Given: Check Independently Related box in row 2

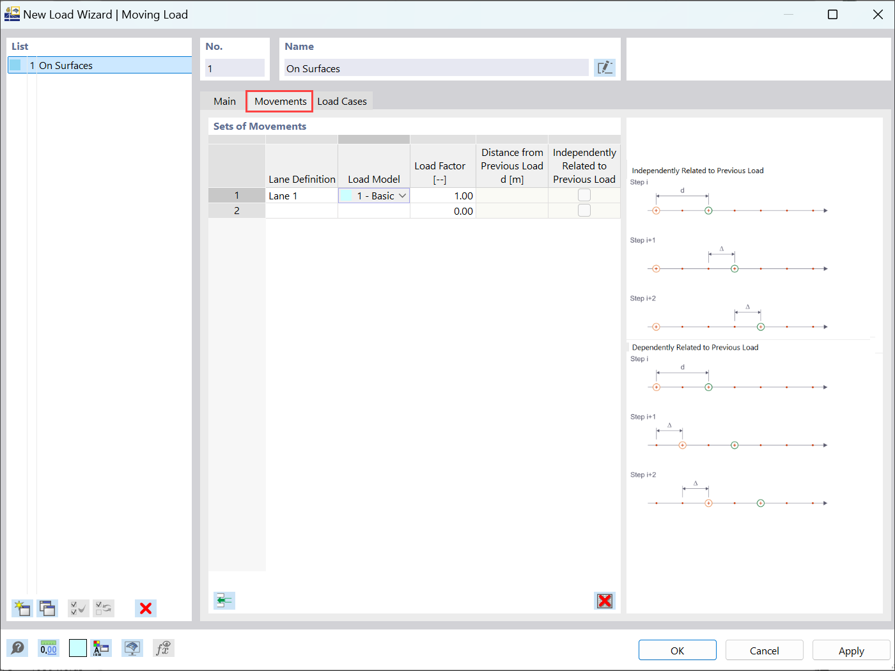Looking at the screenshot, I should tap(584, 211).
